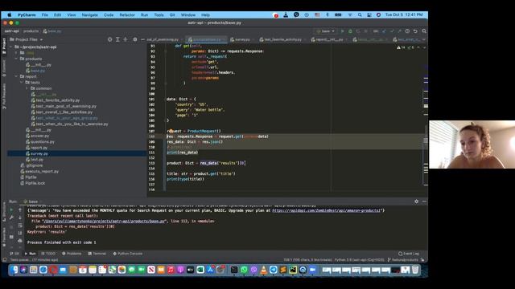Click print icon in Run panel

[x=20, y=241]
